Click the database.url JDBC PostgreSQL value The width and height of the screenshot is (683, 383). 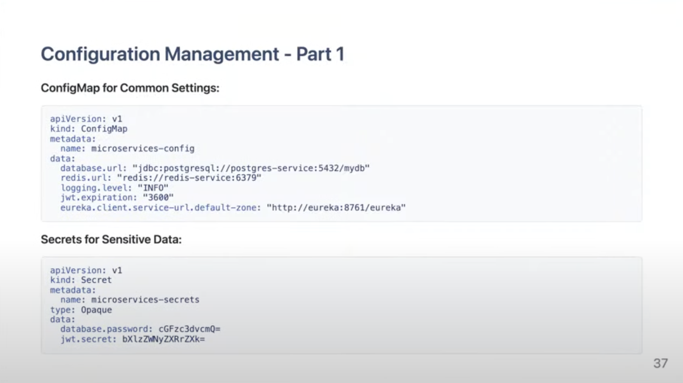click(x=251, y=168)
